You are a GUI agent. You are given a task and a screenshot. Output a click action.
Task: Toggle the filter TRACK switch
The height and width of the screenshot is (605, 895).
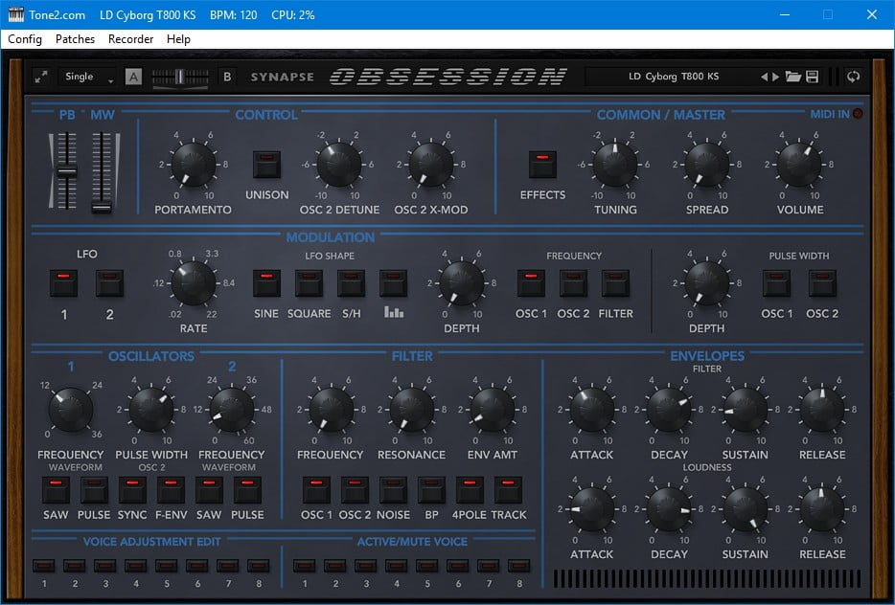[x=508, y=490]
